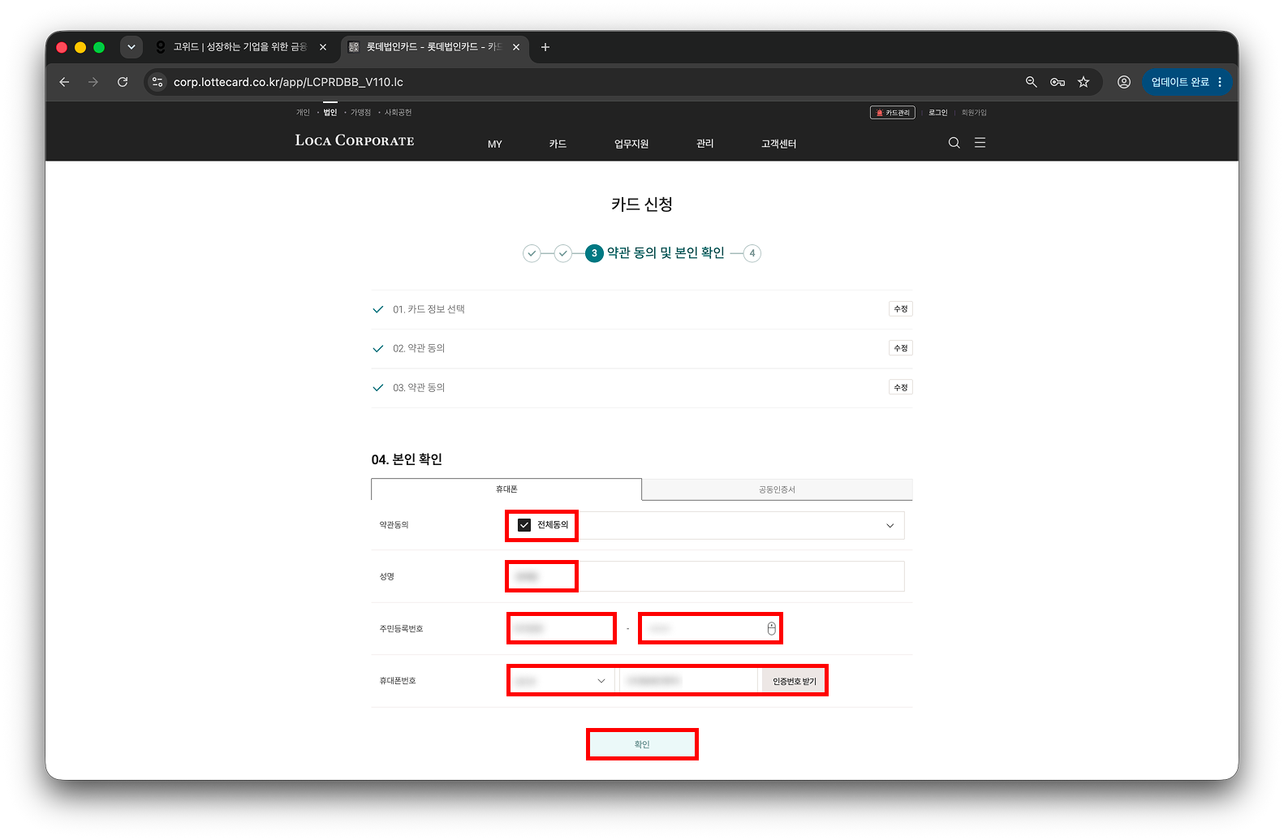Image resolution: width=1284 pixels, height=840 pixels.
Task: Open the MY menu
Action: click(x=495, y=144)
